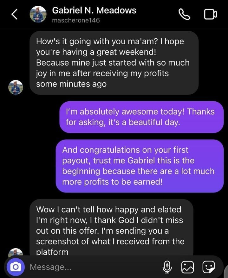The height and width of the screenshot is (278, 228).
Task: Tap the username mascherone146
Action: pyautogui.click(x=76, y=20)
